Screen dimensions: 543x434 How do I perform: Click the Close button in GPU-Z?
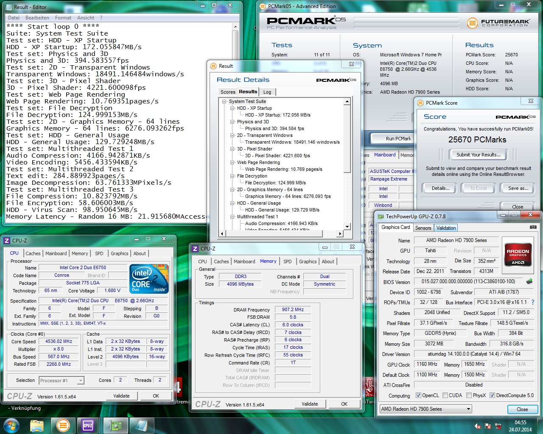522,409
